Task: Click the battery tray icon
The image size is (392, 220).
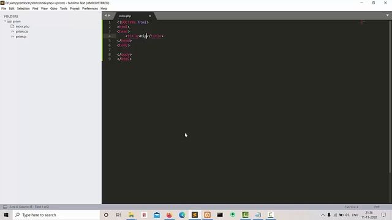Action: pyautogui.click(x=341, y=215)
